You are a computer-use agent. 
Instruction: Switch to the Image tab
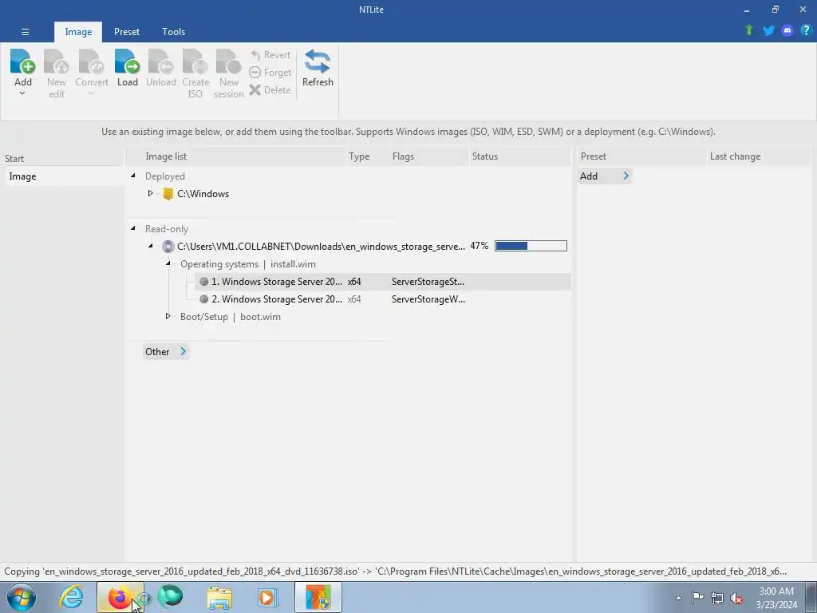pyautogui.click(x=78, y=32)
